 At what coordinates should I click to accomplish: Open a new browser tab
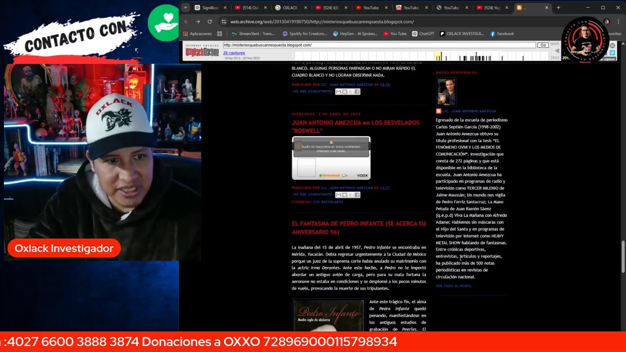point(559,8)
